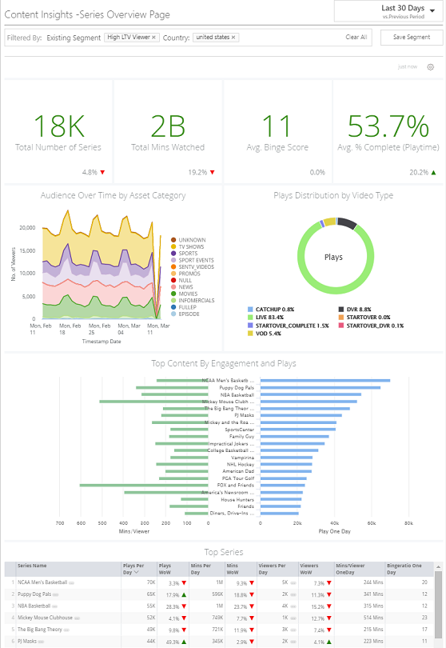The height and width of the screenshot is (648, 446).
Task: Sort table by Plays Per Day arrow
Action: pyautogui.click(x=136, y=572)
